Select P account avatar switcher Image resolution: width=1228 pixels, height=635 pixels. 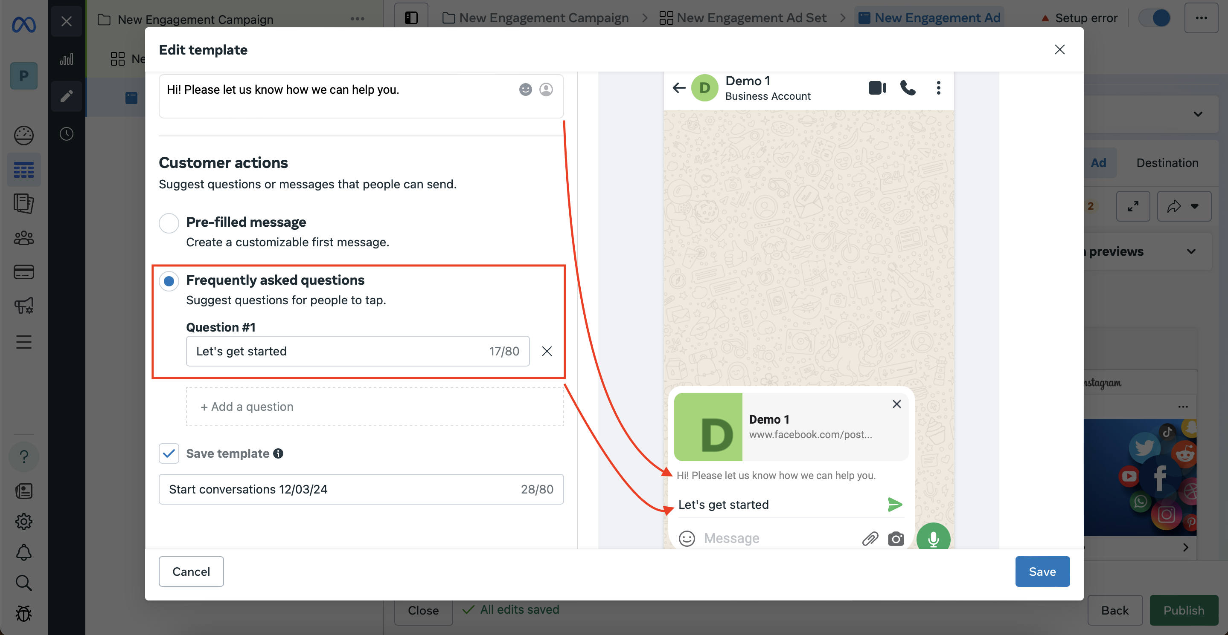point(23,76)
